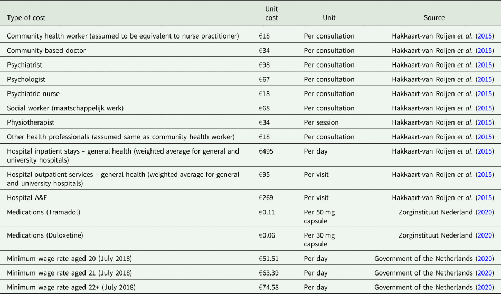The image size is (501, 294).
Task: Click the 2020 link for minimum wage aged 22+
Action: pyautogui.click(x=485, y=287)
